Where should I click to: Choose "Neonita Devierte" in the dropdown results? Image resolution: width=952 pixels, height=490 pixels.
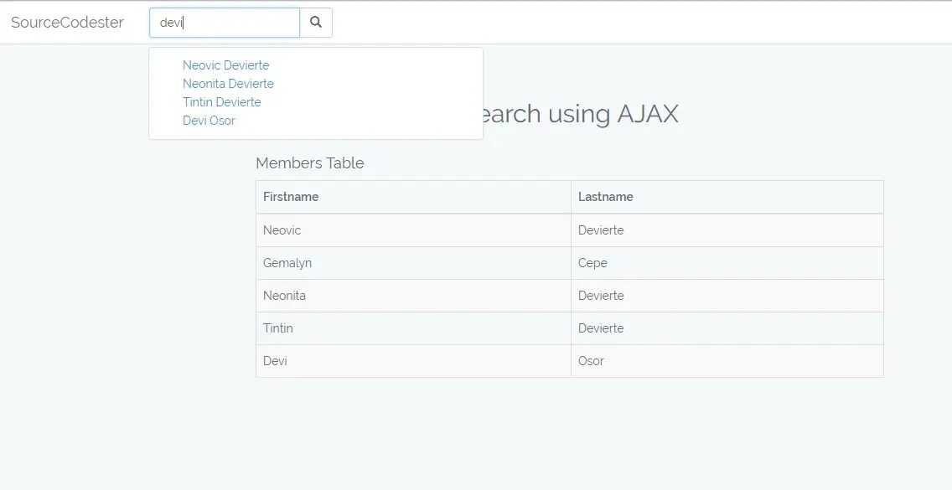pyautogui.click(x=228, y=84)
